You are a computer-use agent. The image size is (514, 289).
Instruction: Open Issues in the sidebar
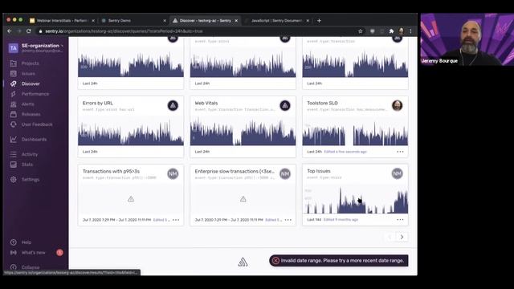point(28,74)
